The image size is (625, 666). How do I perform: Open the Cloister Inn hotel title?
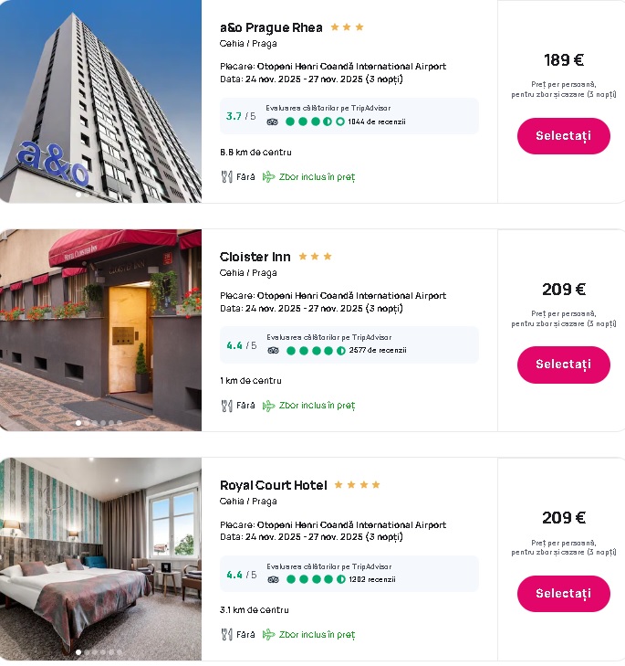tap(255, 257)
